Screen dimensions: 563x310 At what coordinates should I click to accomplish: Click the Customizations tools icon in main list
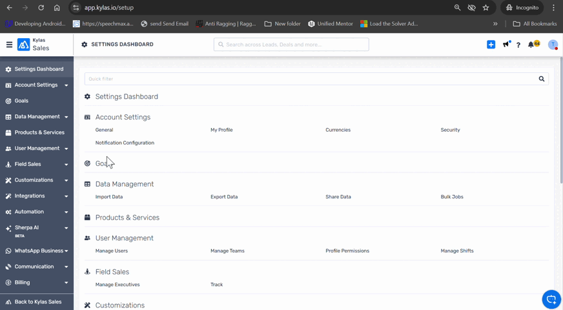tap(87, 305)
